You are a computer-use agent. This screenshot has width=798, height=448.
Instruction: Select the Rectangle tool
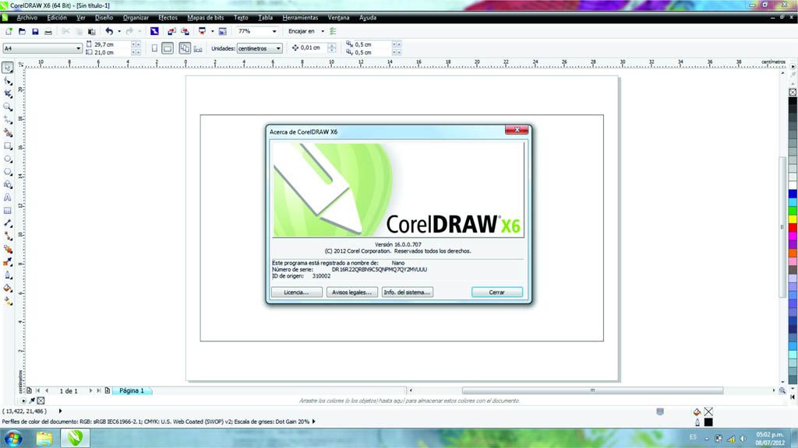tap(8, 145)
